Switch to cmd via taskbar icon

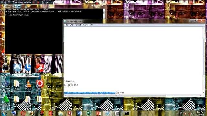click(x=126, y=113)
